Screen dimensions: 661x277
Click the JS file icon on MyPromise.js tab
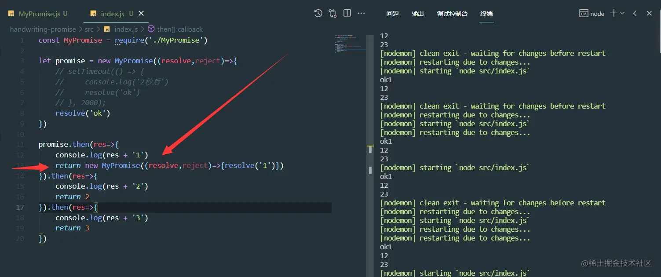pyautogui.click(x=11, y=14)
